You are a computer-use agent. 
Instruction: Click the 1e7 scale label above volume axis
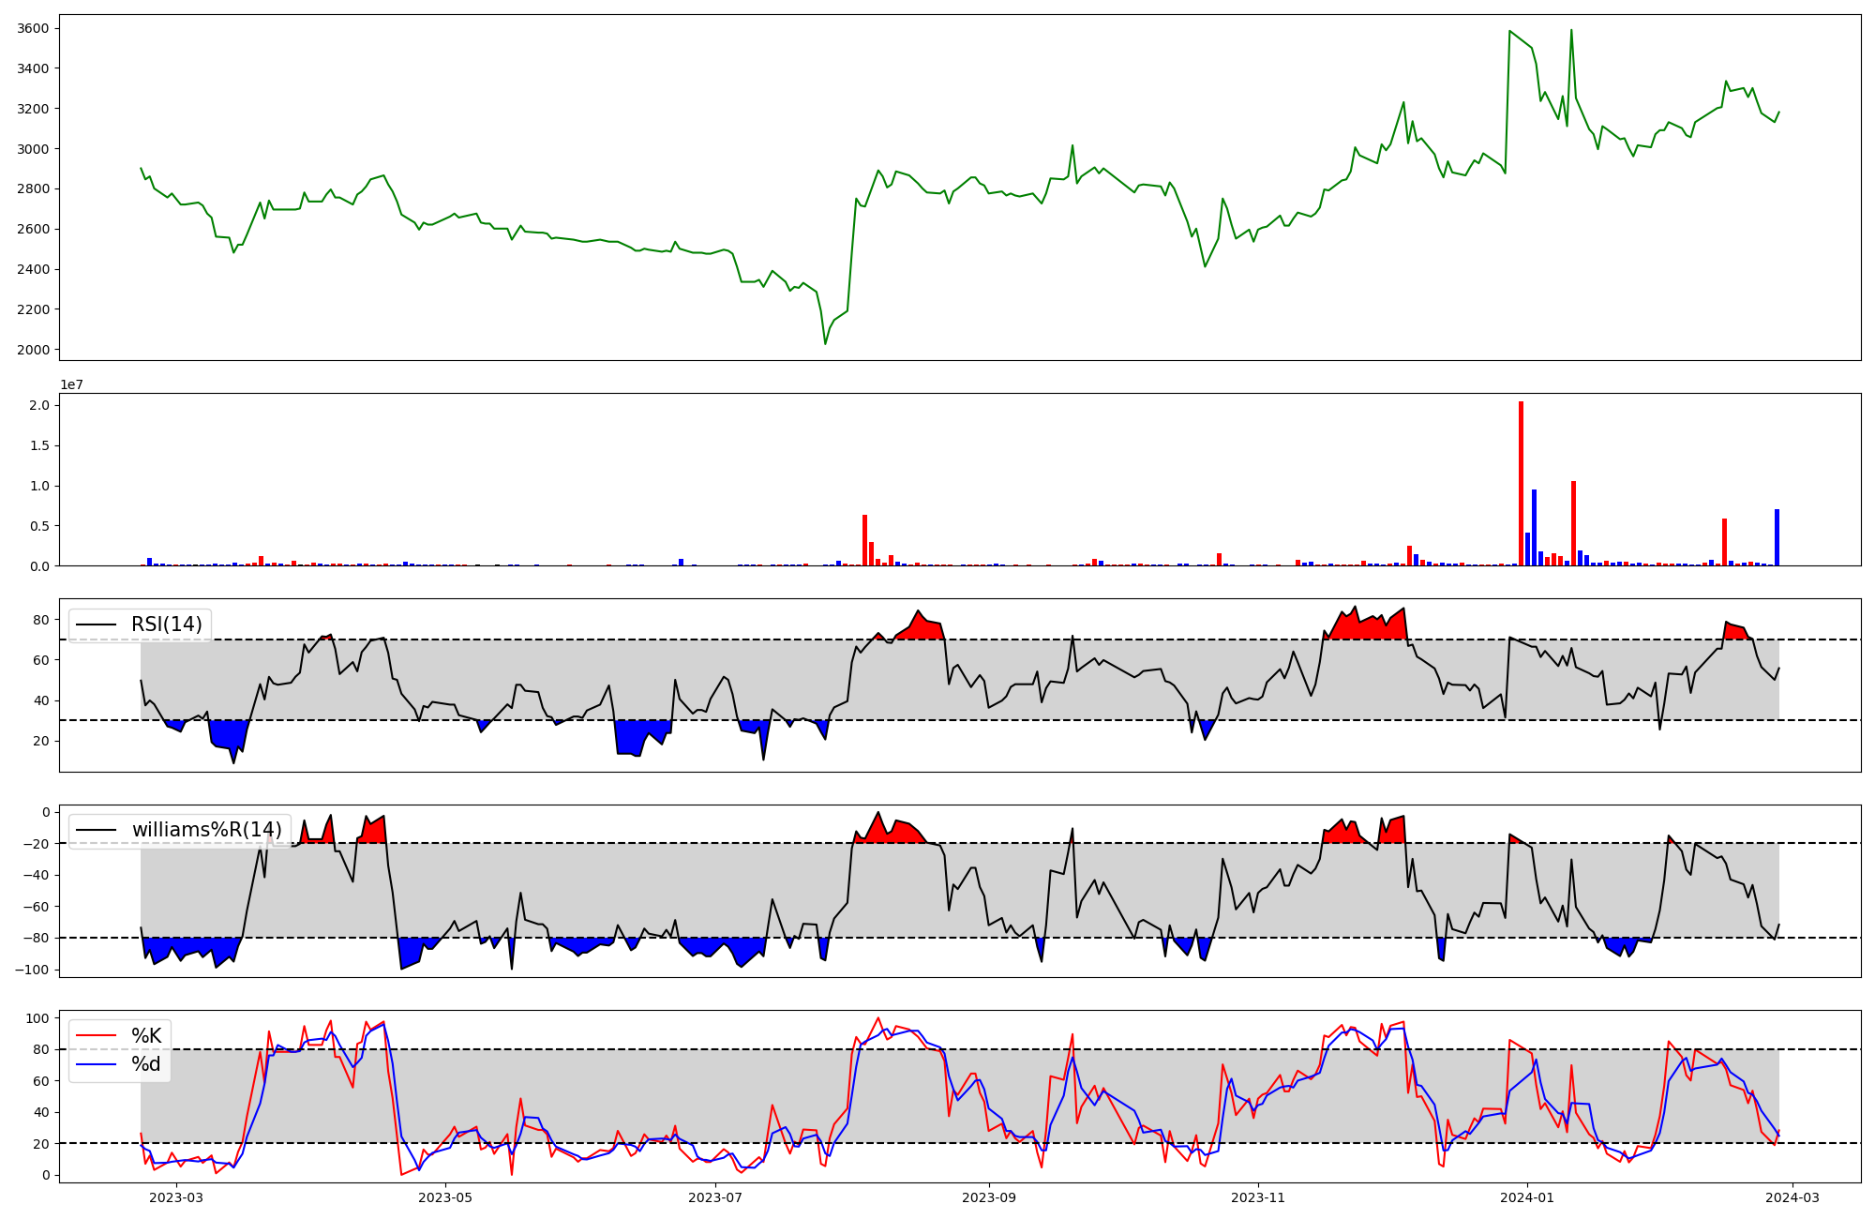pyautogui.click(x=72, y=385)
